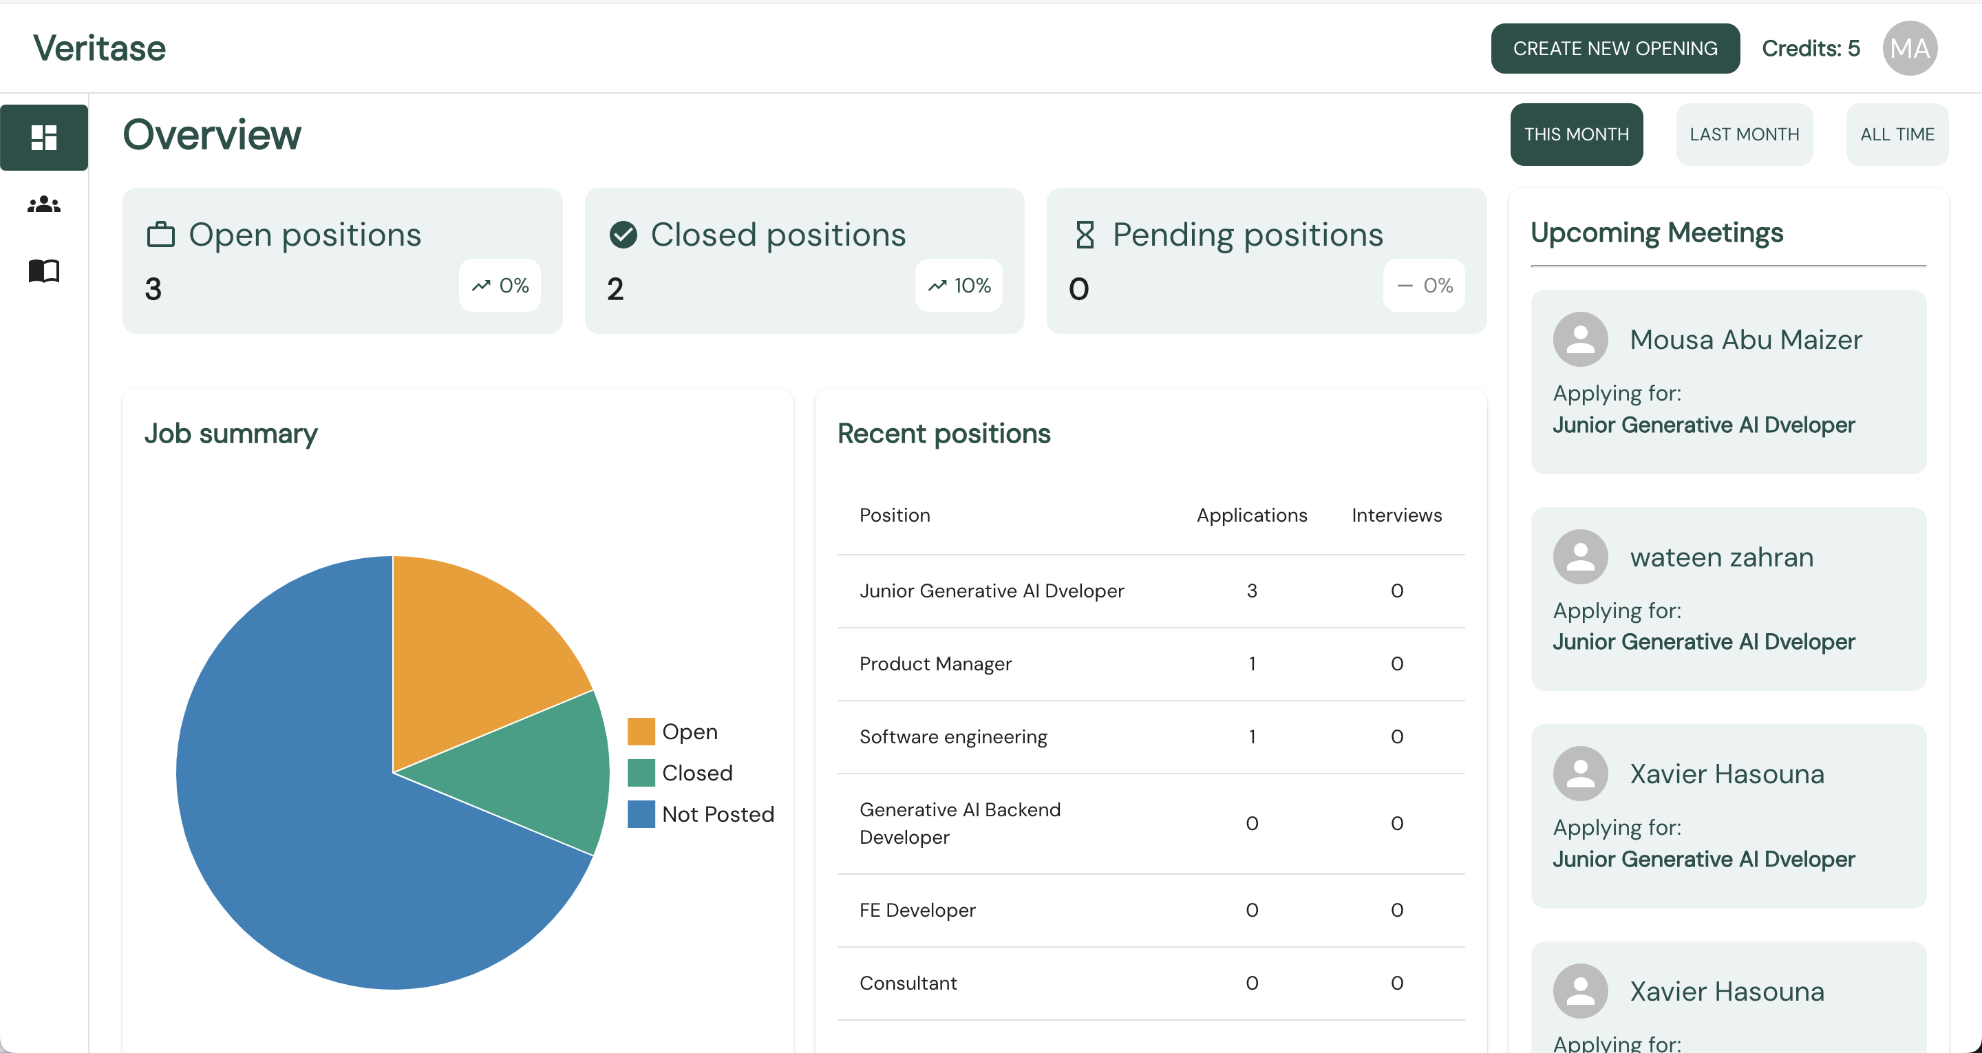The image size is (1982, 1053).
Task: Open the Generative AI Backend Developer row
Action: click(1150, 824)
